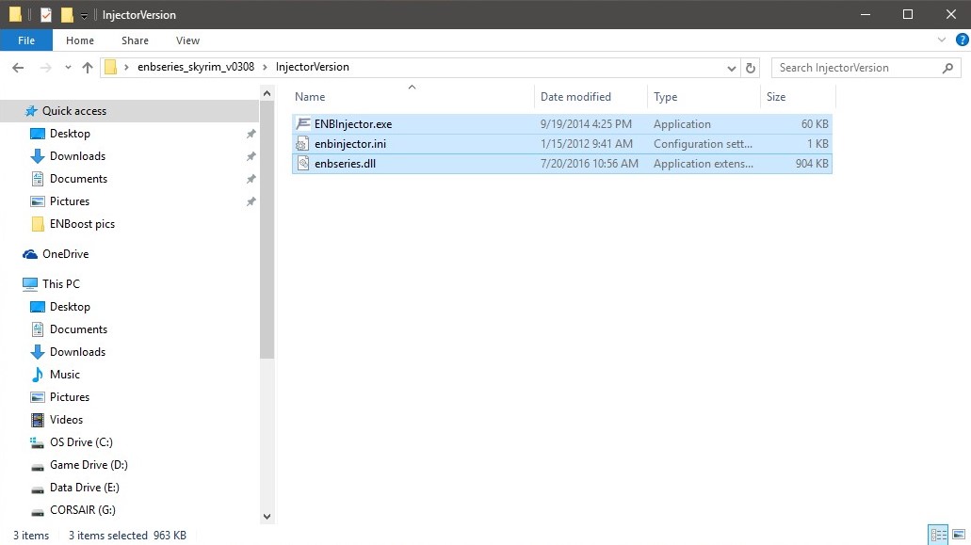This screenshot has width=971, height=545.
Task: Click the Properties quick access toolbar icon
Action: coord(46,14)
